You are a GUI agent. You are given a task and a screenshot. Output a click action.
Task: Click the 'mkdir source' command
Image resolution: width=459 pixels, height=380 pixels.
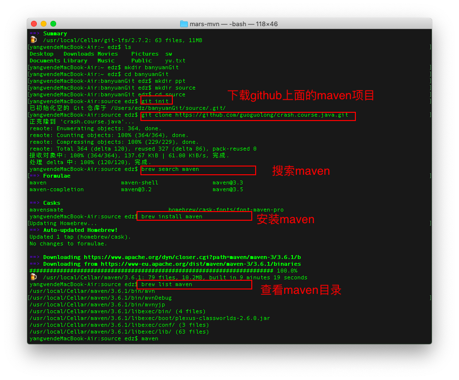(175, 88)
